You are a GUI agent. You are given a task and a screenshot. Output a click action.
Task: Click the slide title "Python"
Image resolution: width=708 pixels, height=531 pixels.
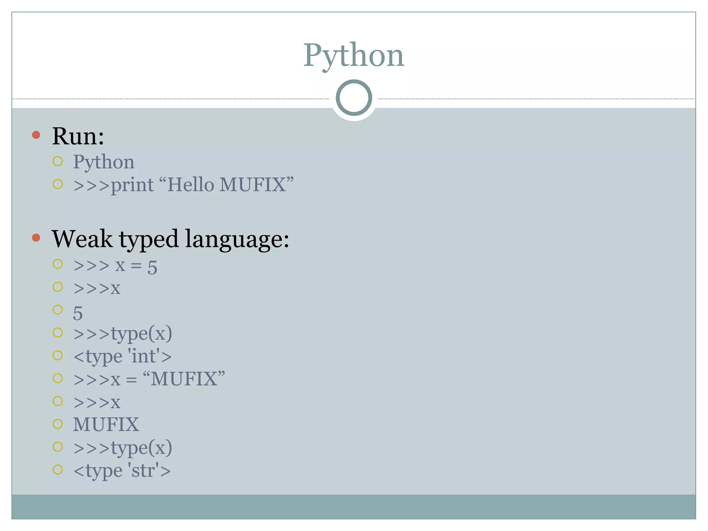354,56
